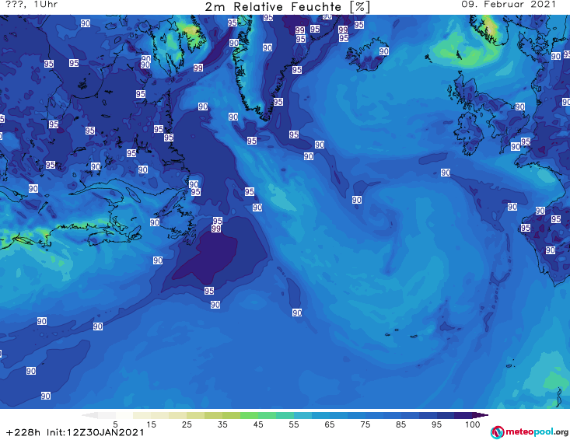
Task: Click the "90" contour label on Iceland
Action: point(384,51)
